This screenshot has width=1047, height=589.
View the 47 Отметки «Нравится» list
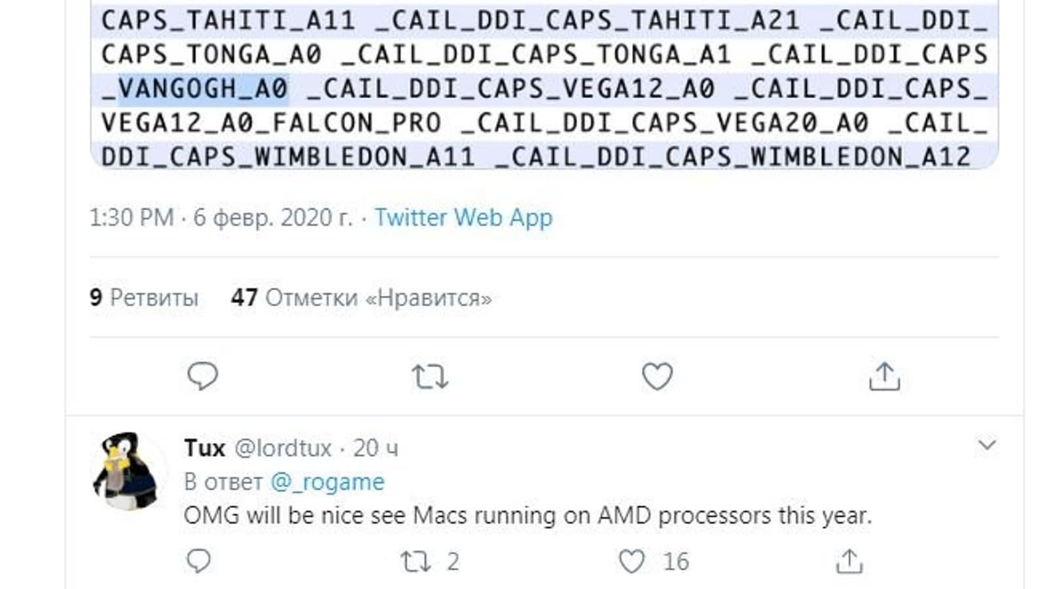point(361,298)
